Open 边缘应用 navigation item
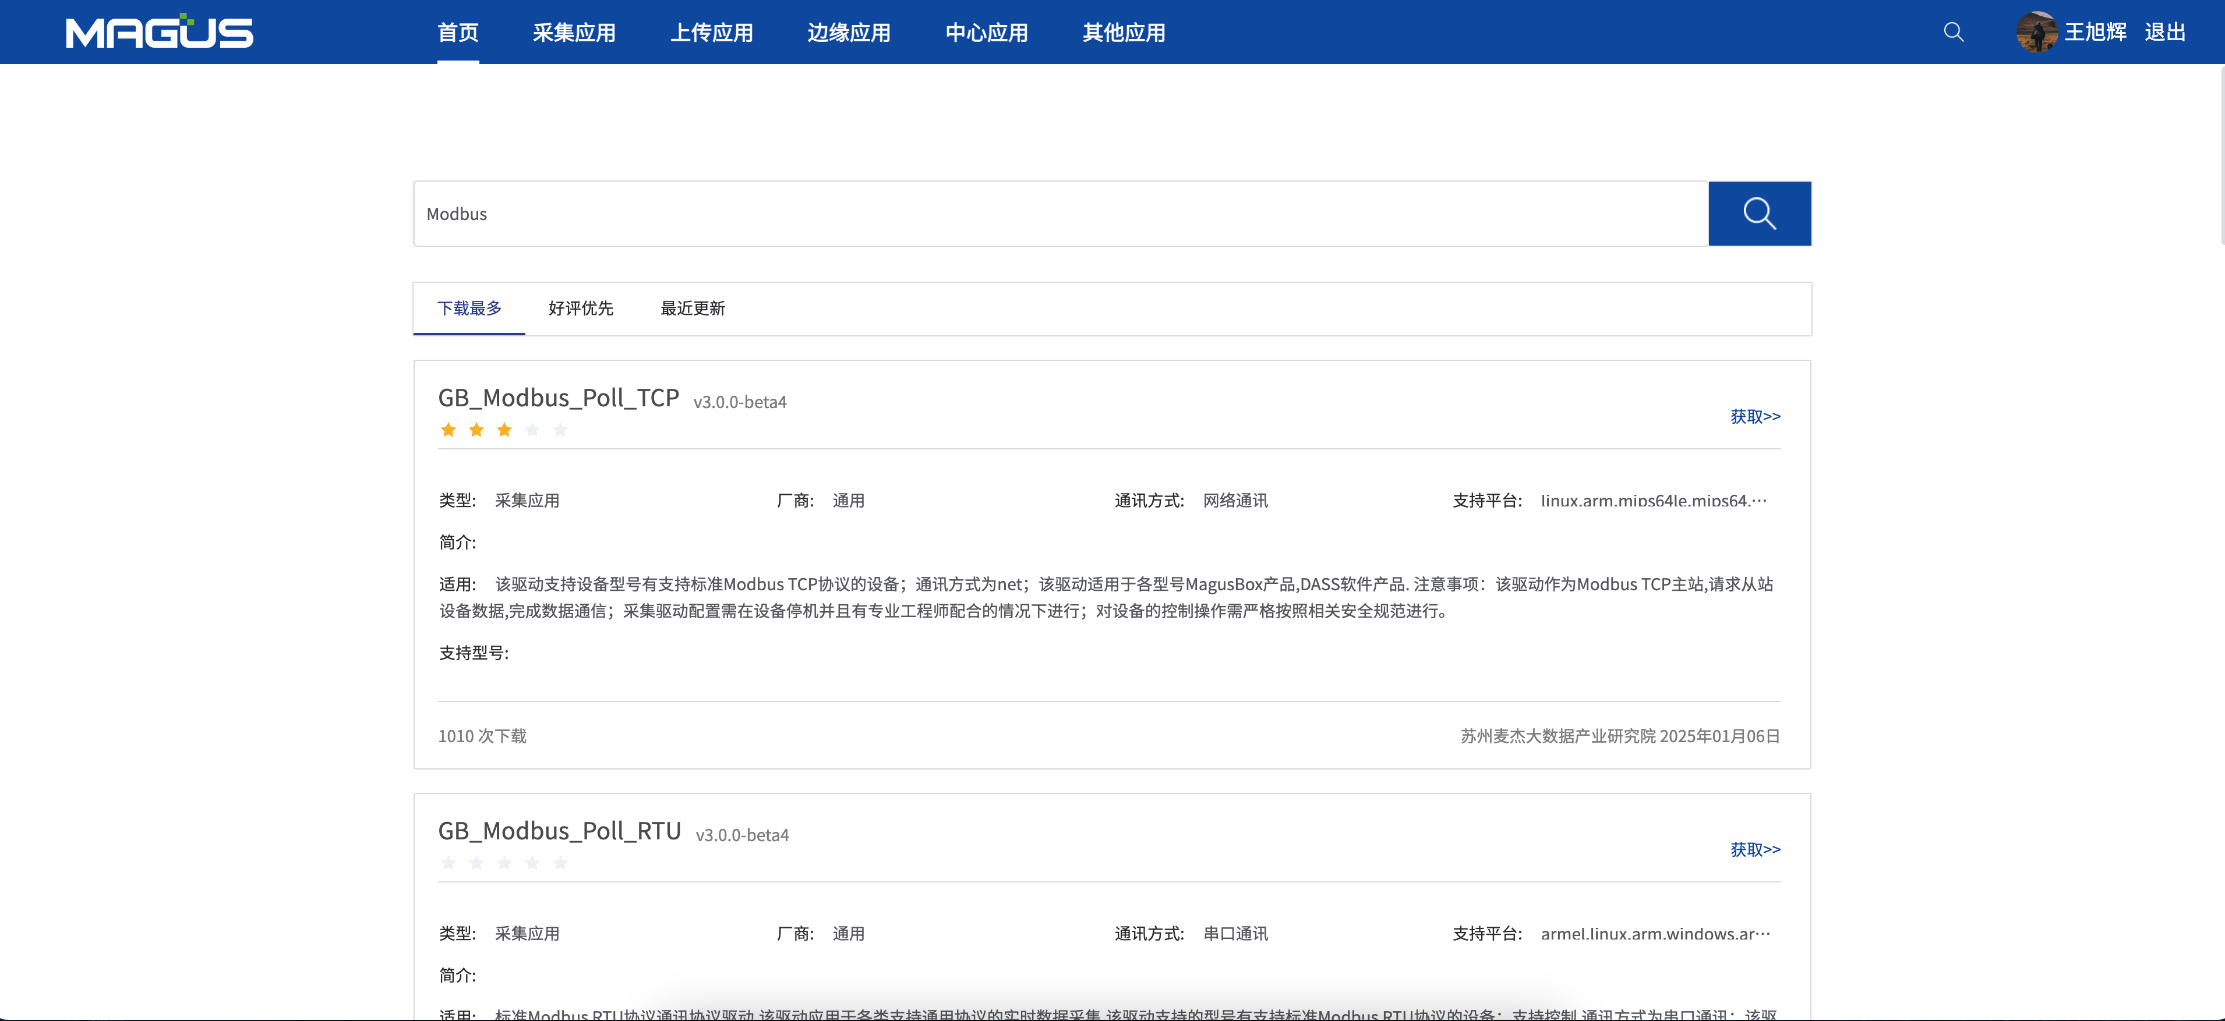This screenshot has height=1021, width=2225. [x=849, y=33]
